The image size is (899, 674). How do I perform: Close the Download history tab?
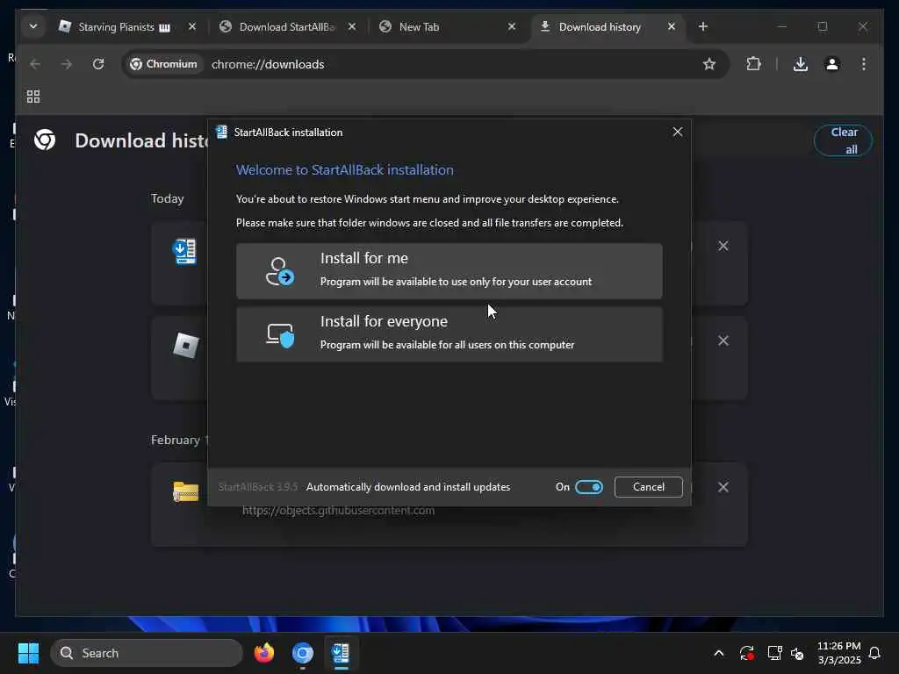[672, 26]
